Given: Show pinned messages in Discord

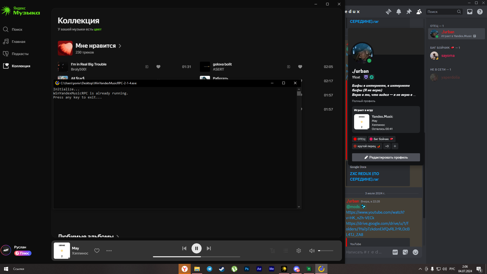Looking at the screenshot, I should click(x=409, y=12).
